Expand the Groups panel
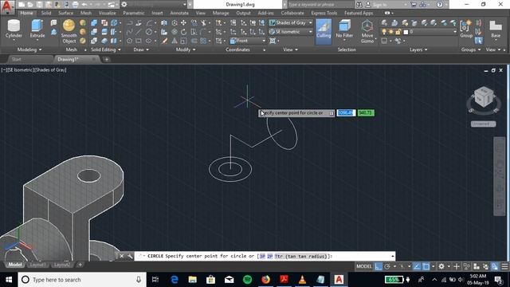The width and height of the screenshot is (510, 287). pyautogui.click(x=471, y=49)
